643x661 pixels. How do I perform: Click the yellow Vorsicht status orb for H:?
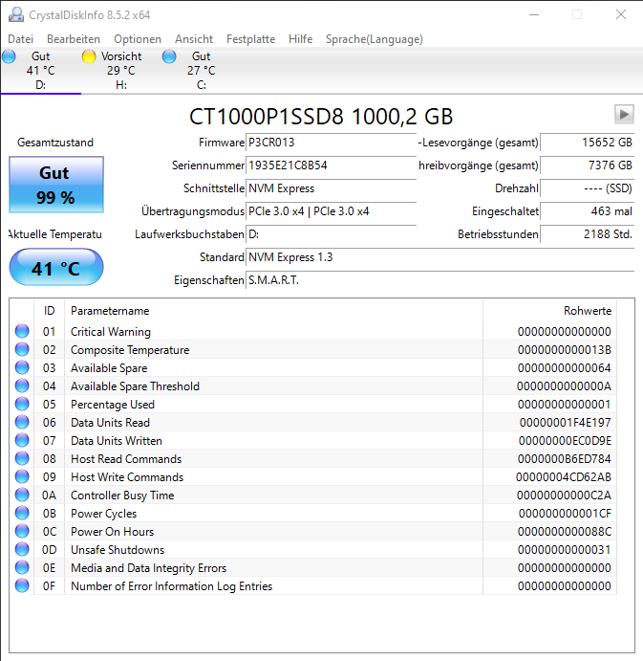point(89,56)
